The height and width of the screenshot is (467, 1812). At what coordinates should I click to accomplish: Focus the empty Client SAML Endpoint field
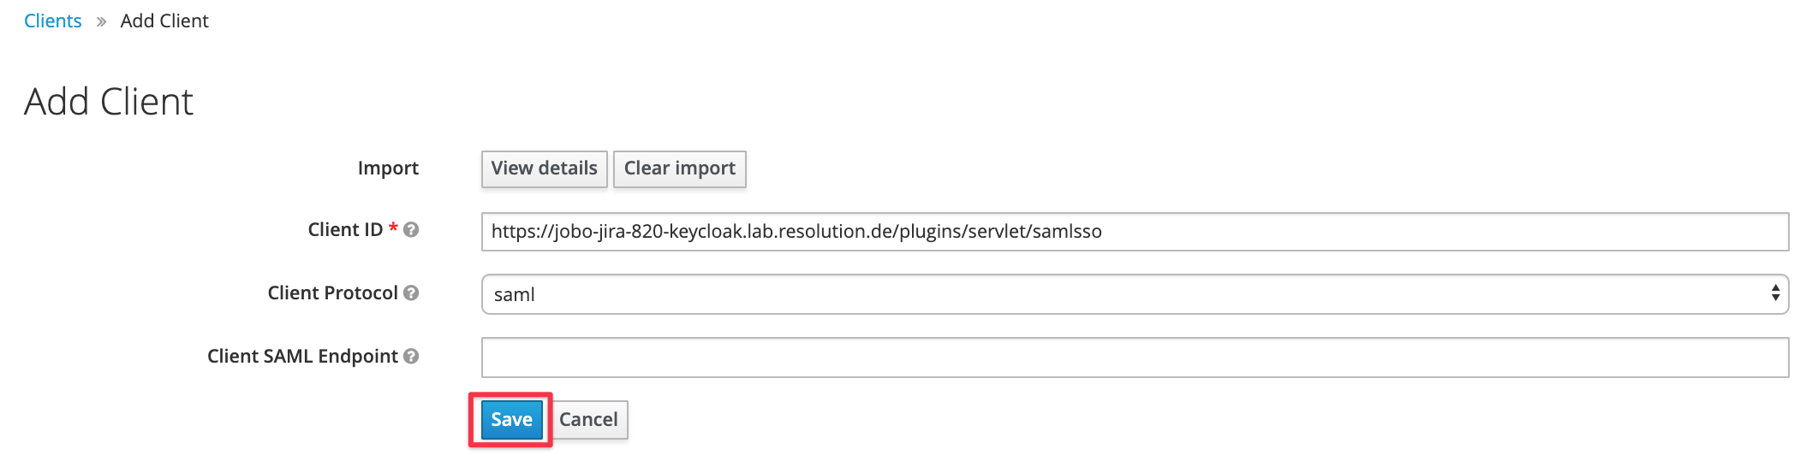tap(1135, 358)
